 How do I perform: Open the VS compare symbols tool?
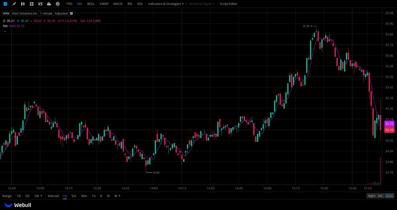click(40, 4)
